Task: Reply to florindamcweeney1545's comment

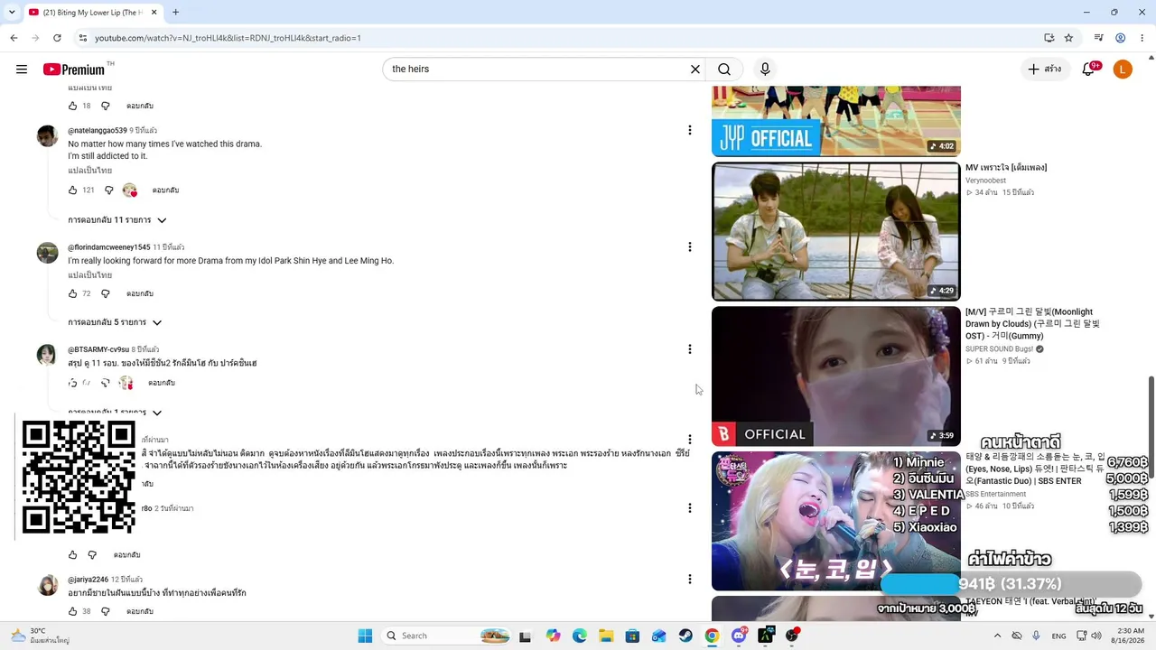Action: [x=140, y=293]
